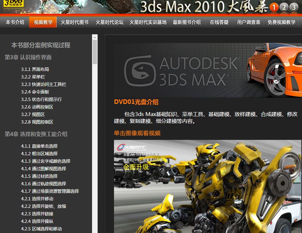Viewport: 302px width, 233px height.
Task: Select the disc 3 circle button
Action: [293, 7]
